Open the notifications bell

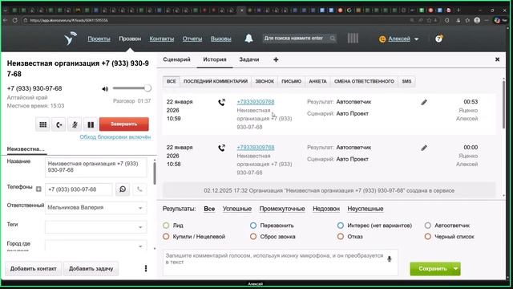248,39
